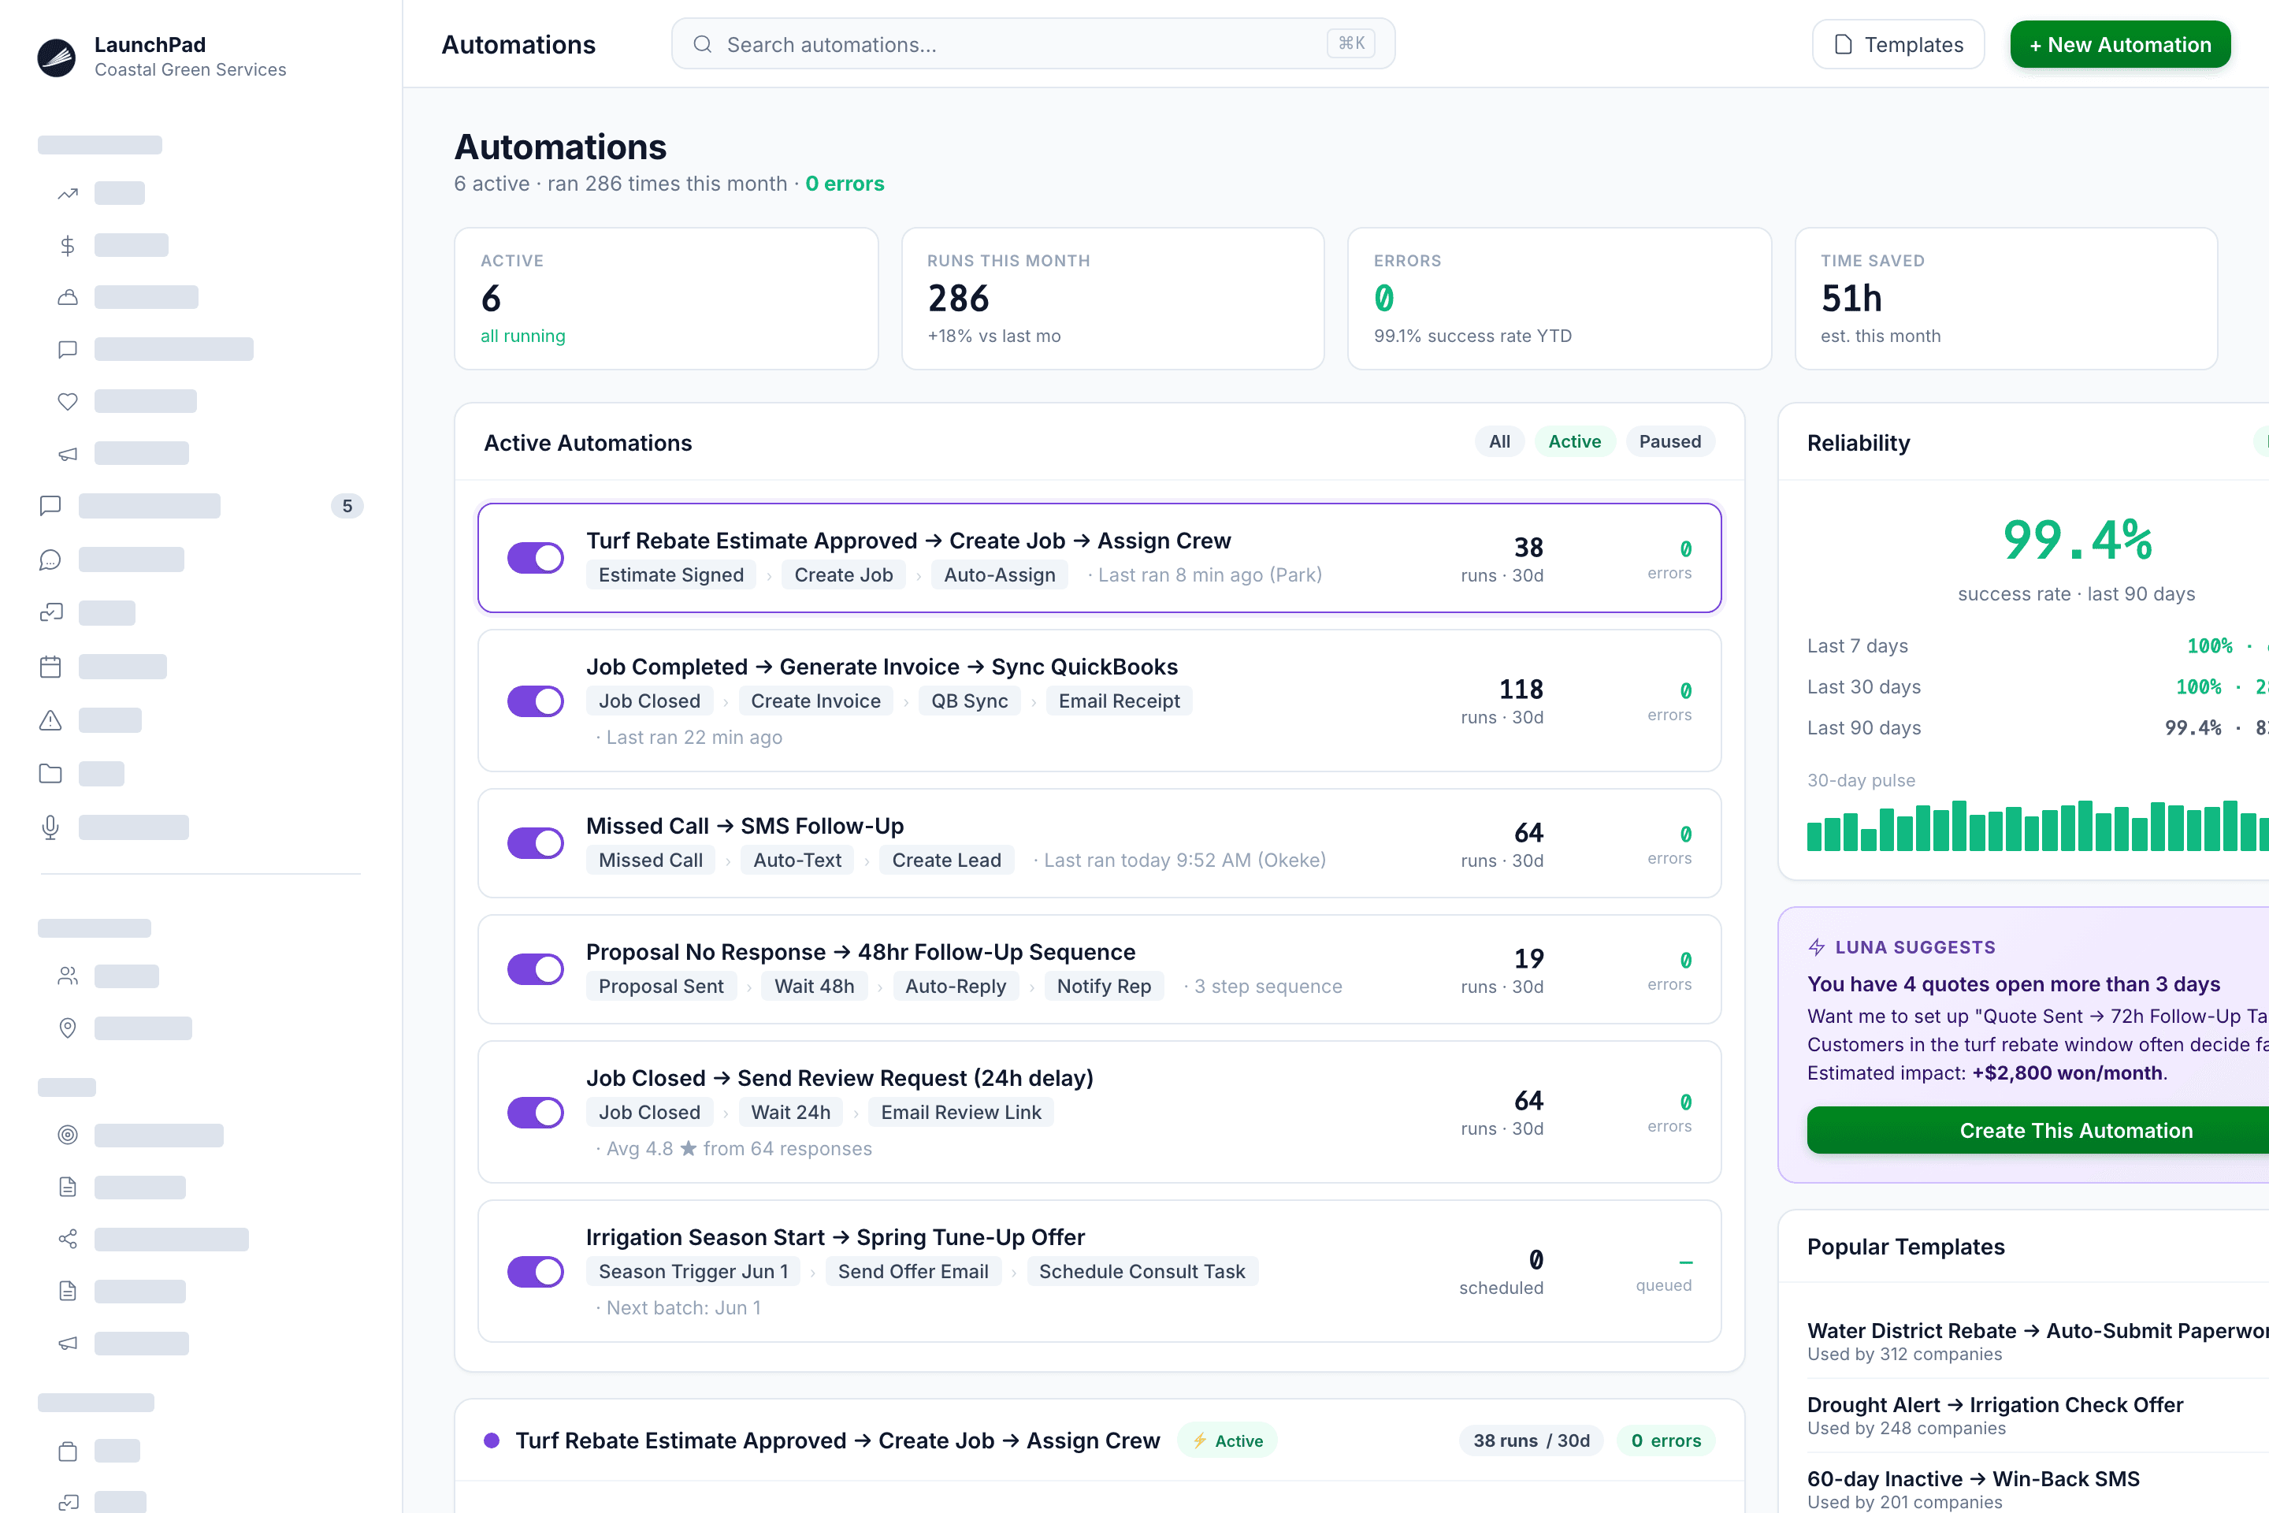Open the two-people users sidebar icon
Image resolution: width=2269 pixels, height=1513 pixels.
coord(68,976)
